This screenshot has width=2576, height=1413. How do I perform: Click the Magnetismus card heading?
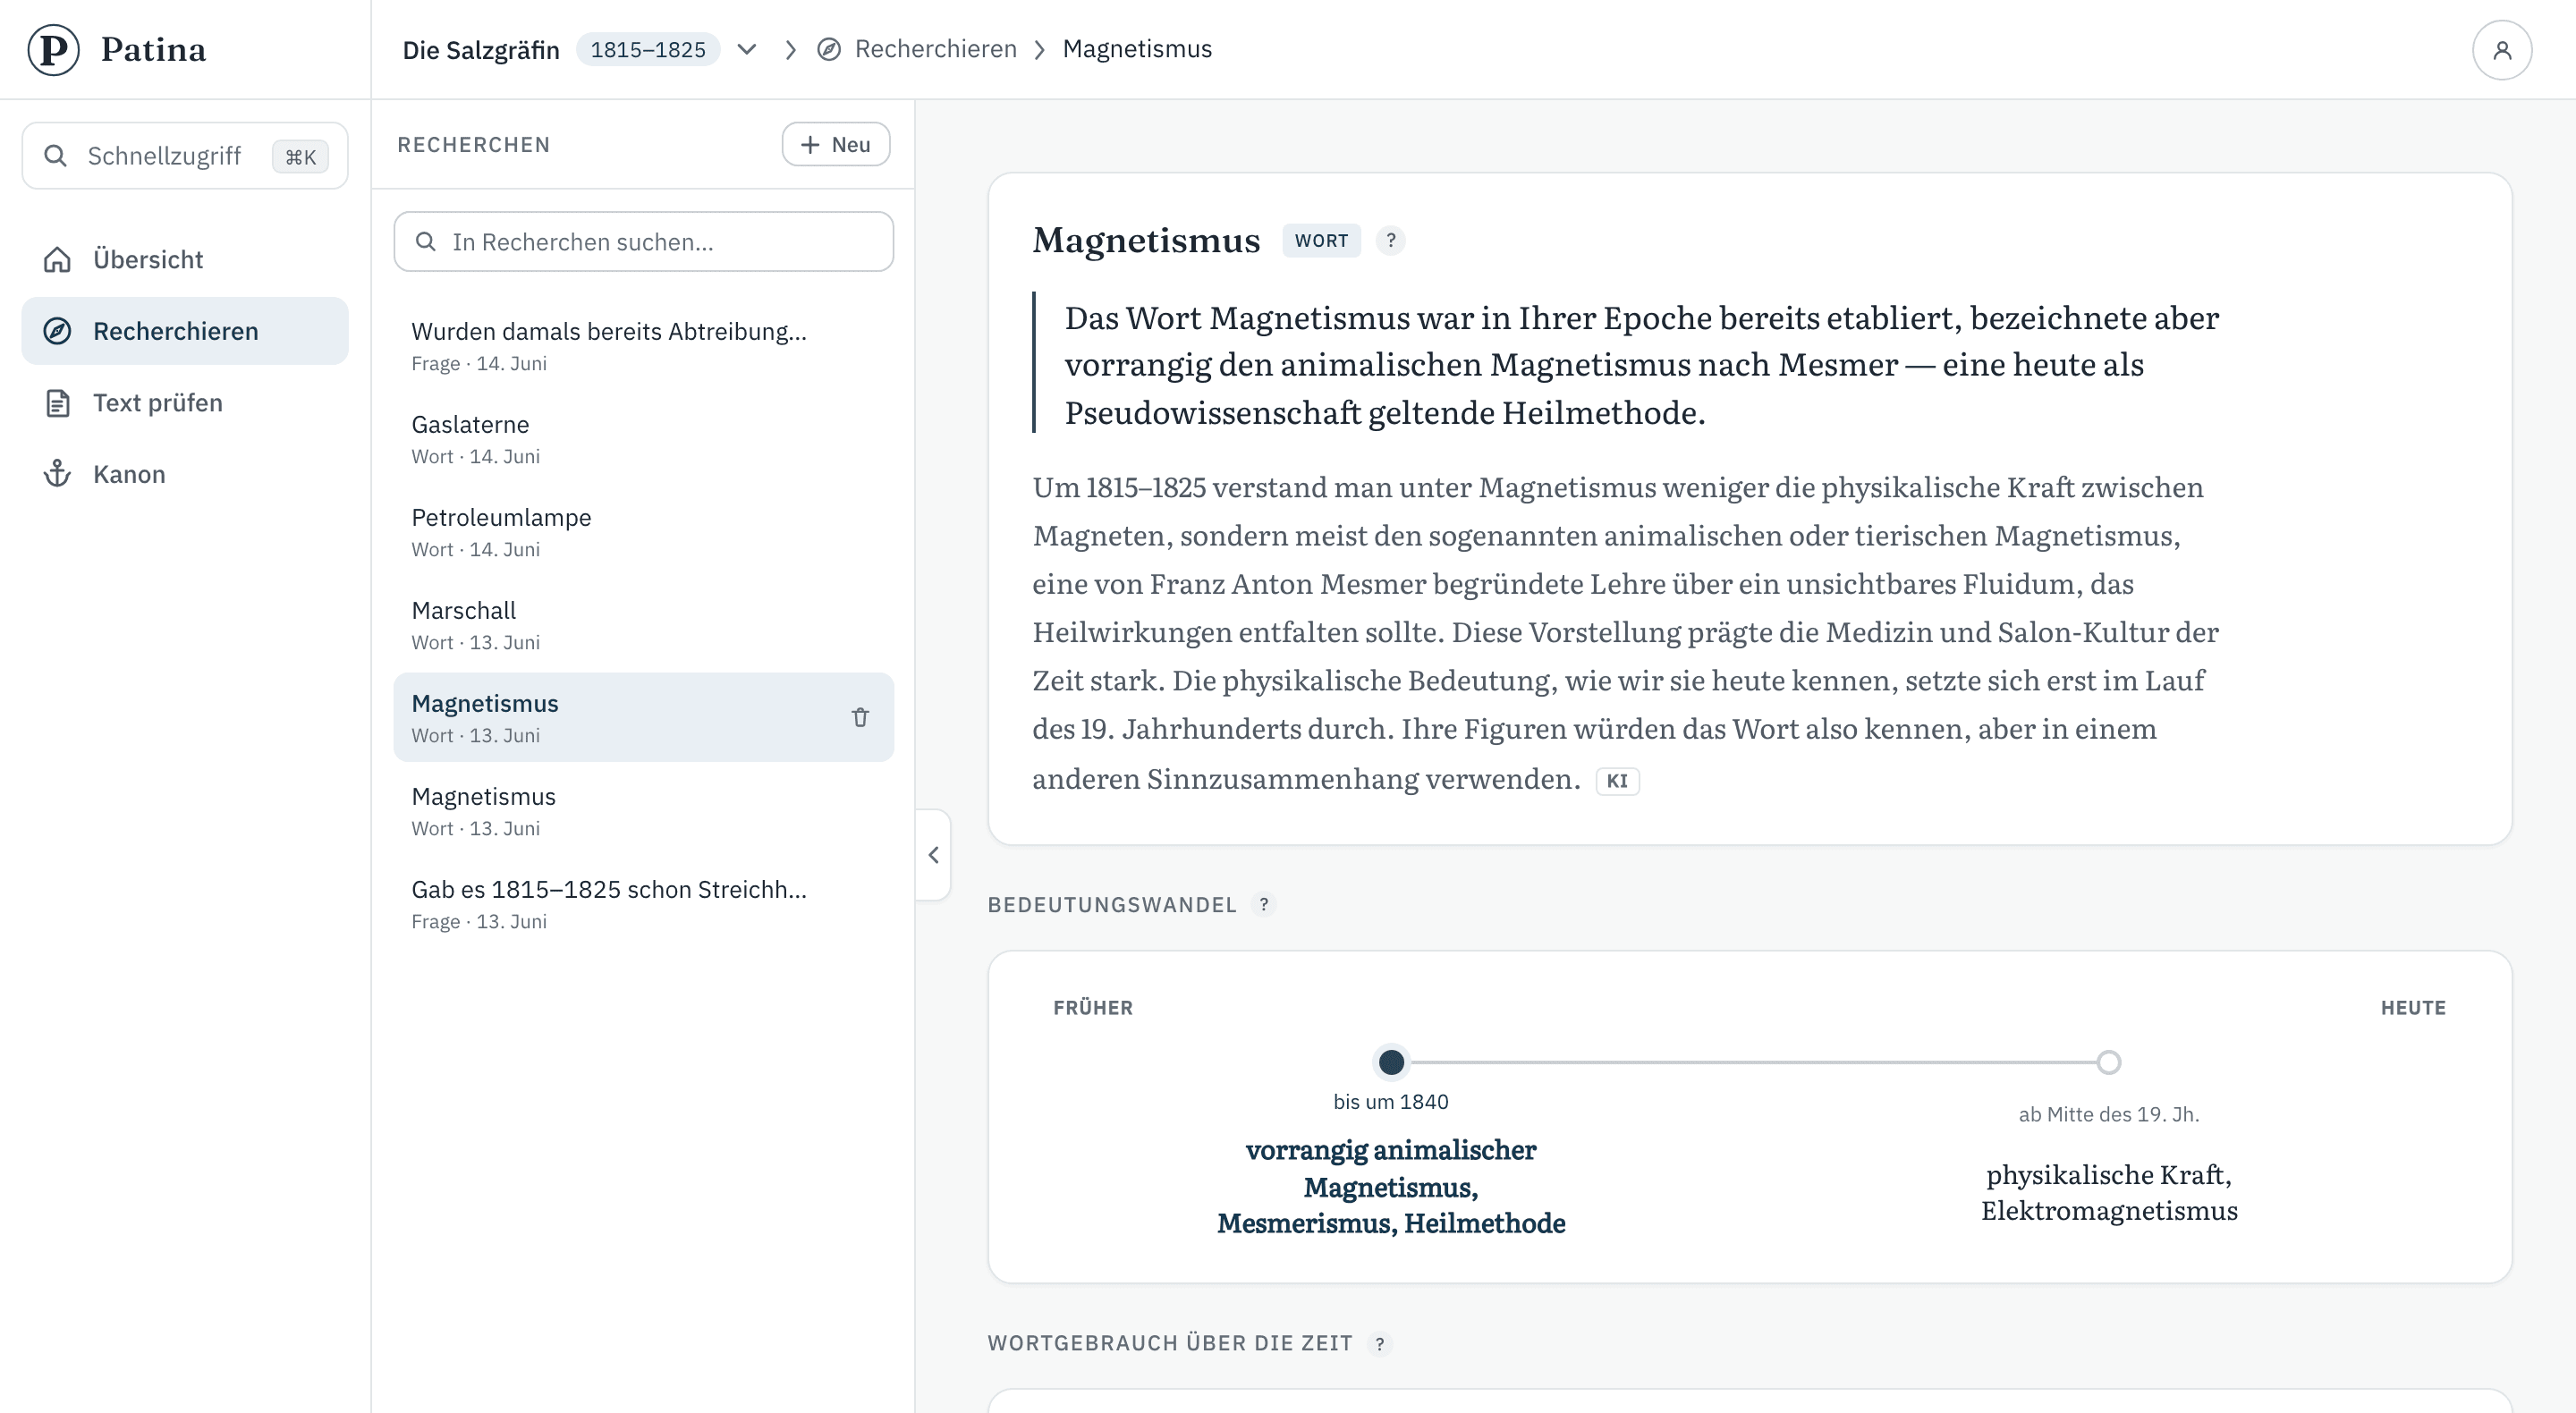pos(1146,241)
